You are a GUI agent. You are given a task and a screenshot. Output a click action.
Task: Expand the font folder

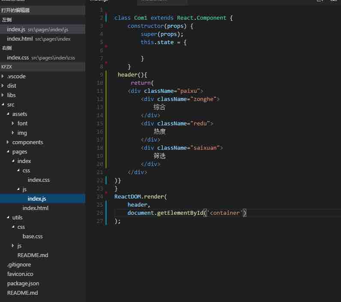(x=22, y=124)
